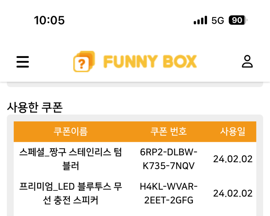The width and height of the screenshot is (270, 216).
Task: Select the 쿠폰이름 column header
Action: [71, 131]
